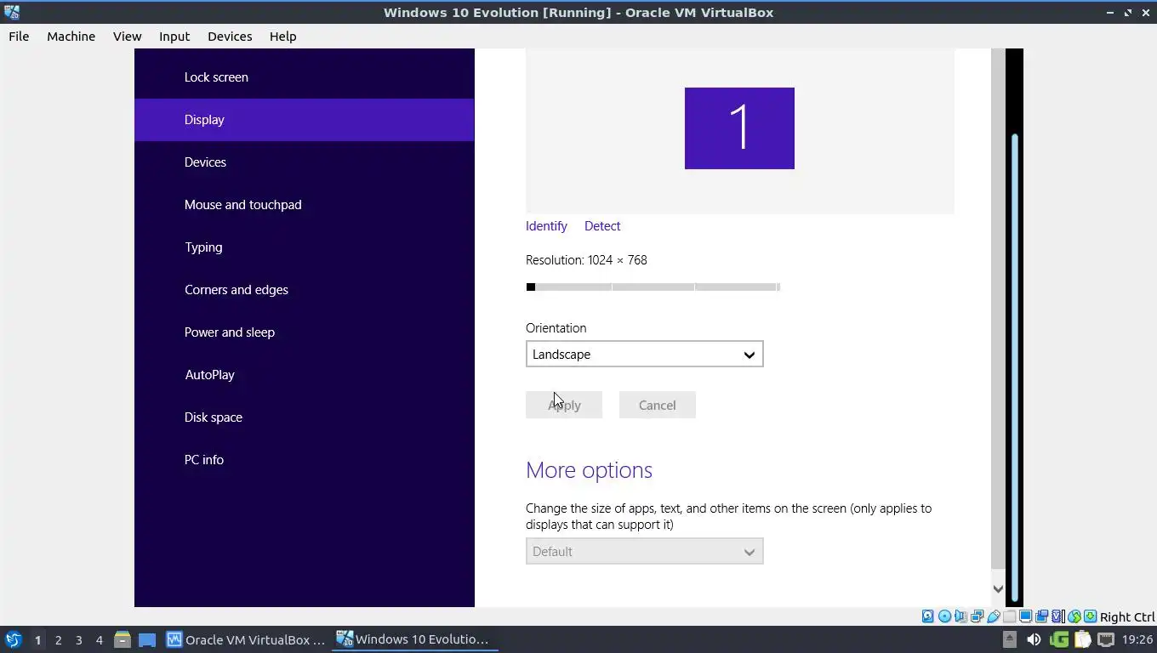1157x653 pixels.
Task: Click the keyboard capture green arrow icon
Action: pos(1090,616)
